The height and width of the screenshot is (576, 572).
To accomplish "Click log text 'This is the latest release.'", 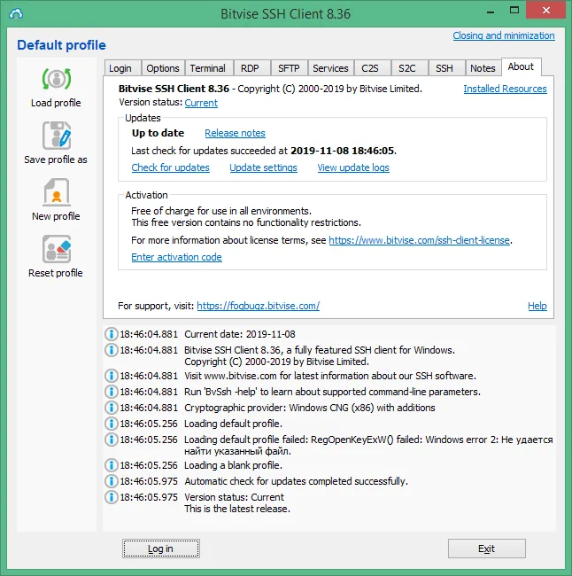I will (x=237, y=509).
